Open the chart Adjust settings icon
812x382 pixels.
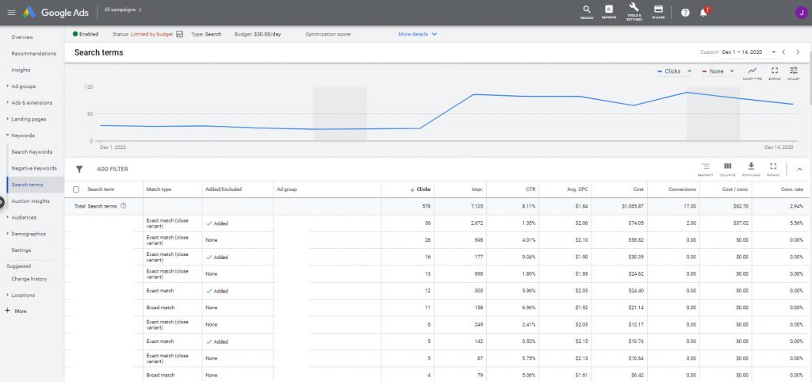793,73
